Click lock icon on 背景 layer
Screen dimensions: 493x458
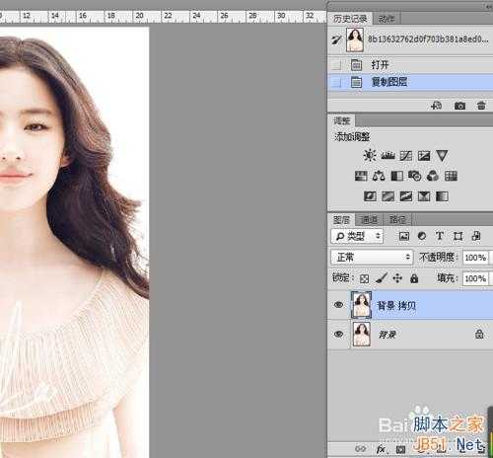479,335
